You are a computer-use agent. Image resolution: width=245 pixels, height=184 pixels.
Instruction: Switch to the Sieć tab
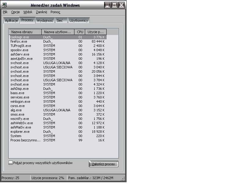(59, 20)
